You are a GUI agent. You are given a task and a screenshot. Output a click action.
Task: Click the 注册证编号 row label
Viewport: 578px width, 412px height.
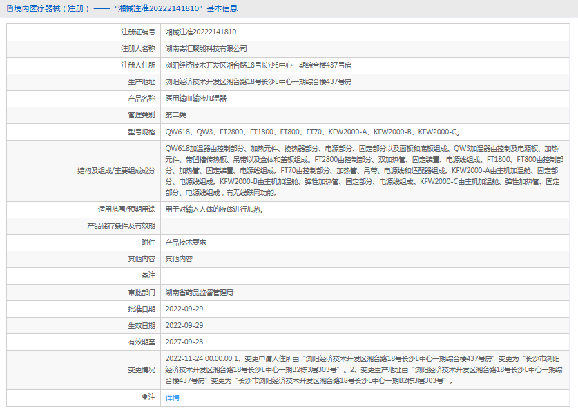point(138,32)
